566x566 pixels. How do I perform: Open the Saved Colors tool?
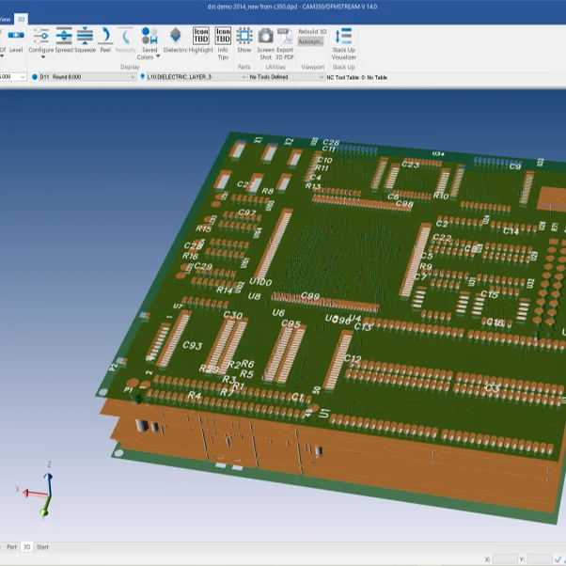[149, 36]
